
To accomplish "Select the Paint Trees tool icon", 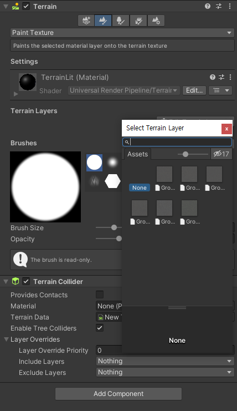I will pos(121,21).
